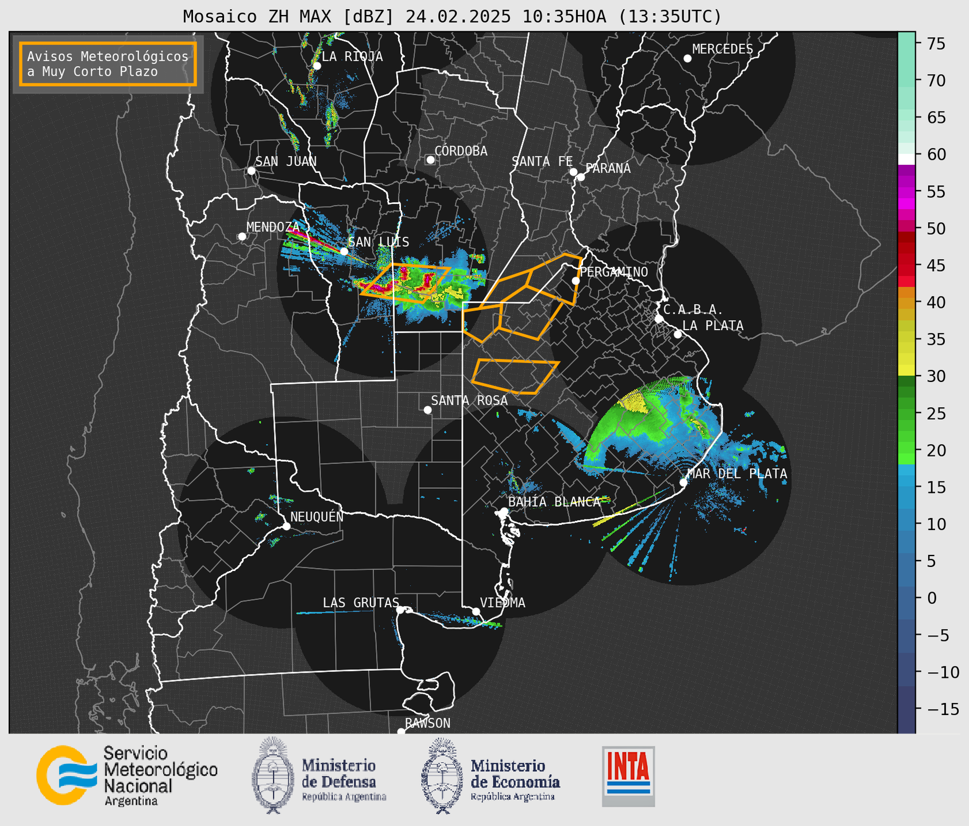Select the LA RIOJA city marker
This screenshot has height=826, width=969.
tap(317, 66)
